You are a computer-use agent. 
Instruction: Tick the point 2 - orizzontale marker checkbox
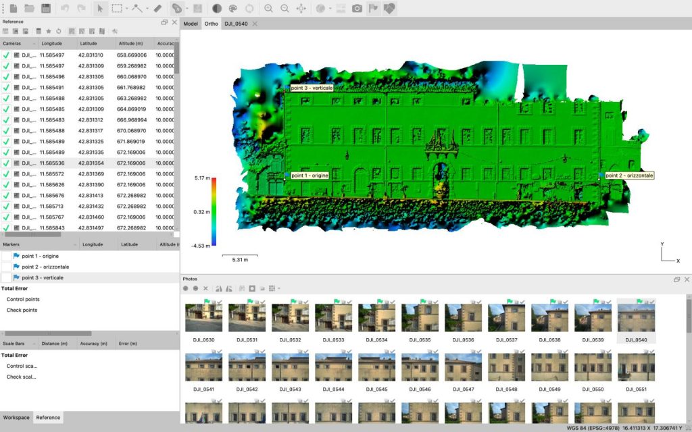6,267
